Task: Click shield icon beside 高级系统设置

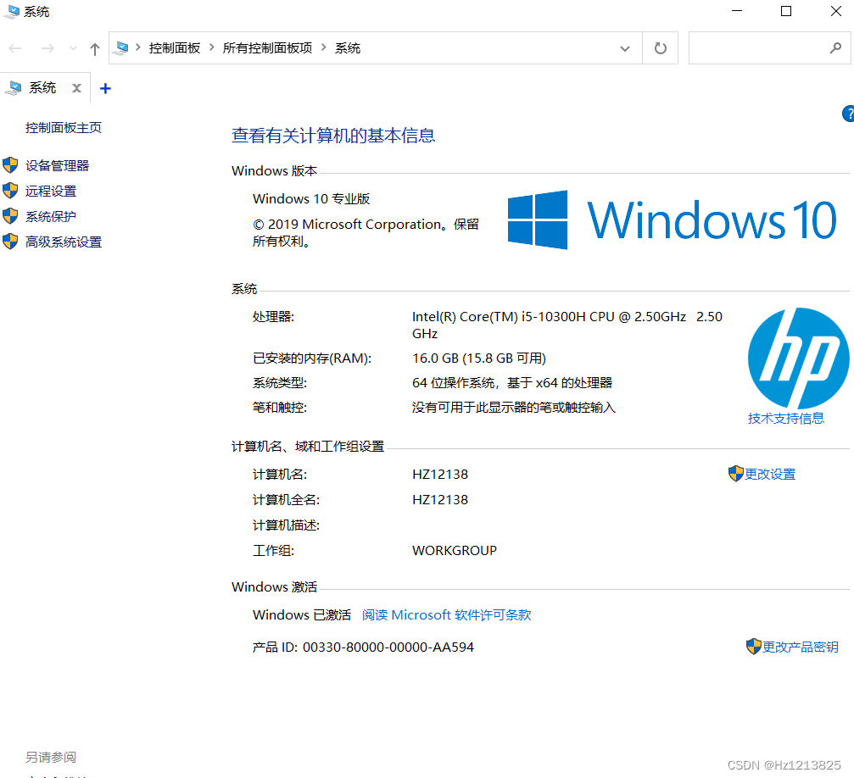Action: point(10,242)
